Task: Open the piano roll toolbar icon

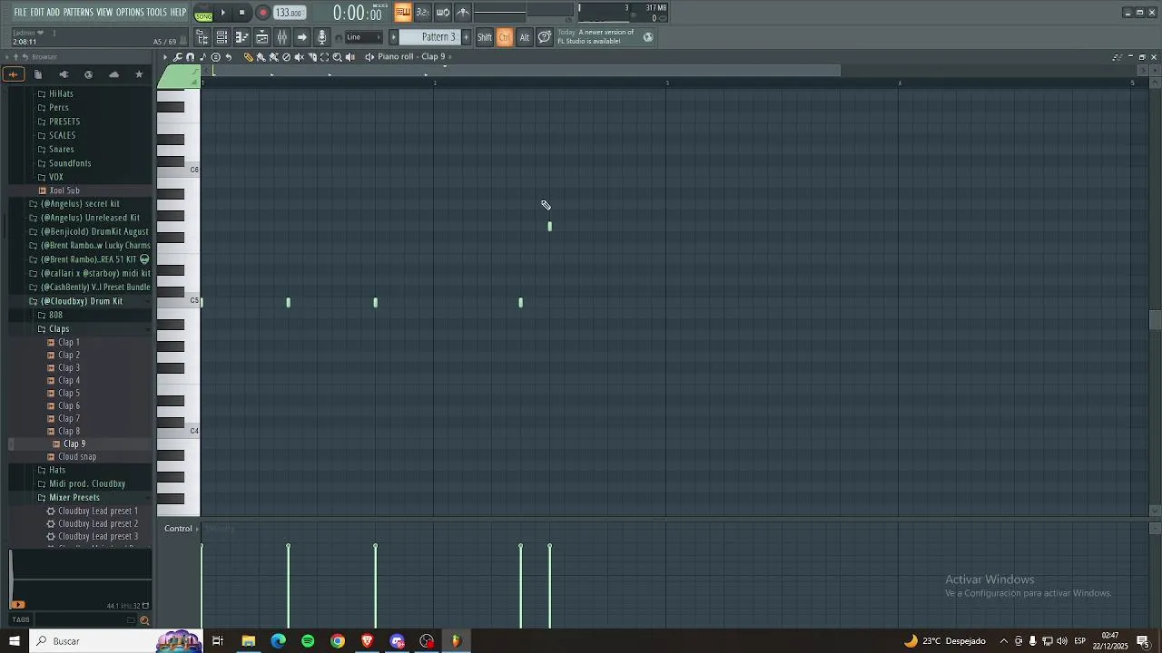Action: (x=242, y=37)
